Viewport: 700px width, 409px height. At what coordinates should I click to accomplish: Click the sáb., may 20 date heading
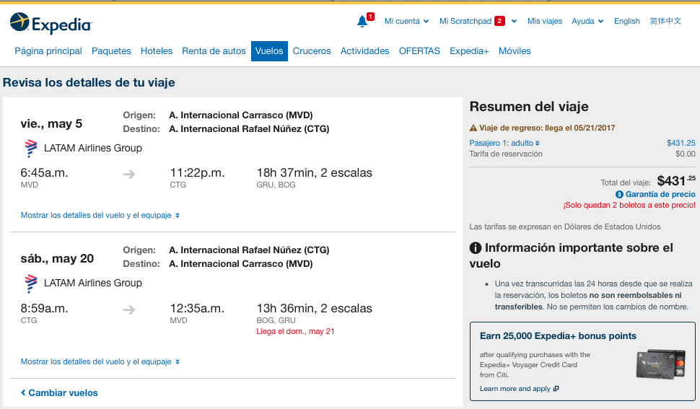pyautogui.click(x=57, y=259)
